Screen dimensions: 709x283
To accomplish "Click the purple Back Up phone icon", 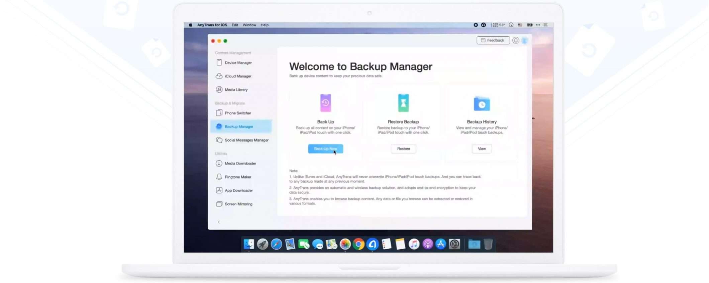I will click(x=325, y=103).
